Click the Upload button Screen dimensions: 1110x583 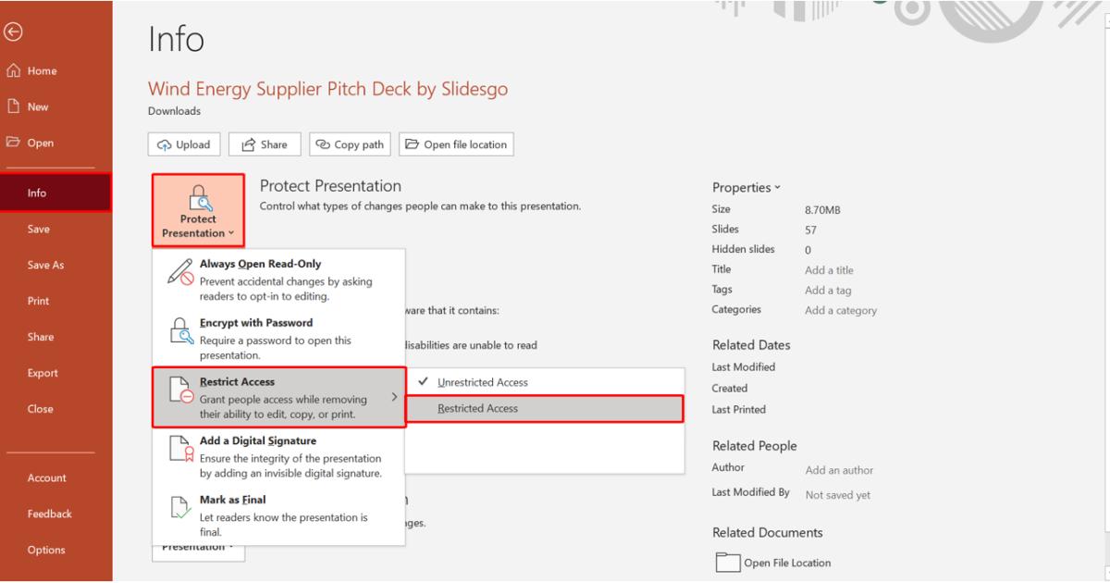(x=184, y=144)
